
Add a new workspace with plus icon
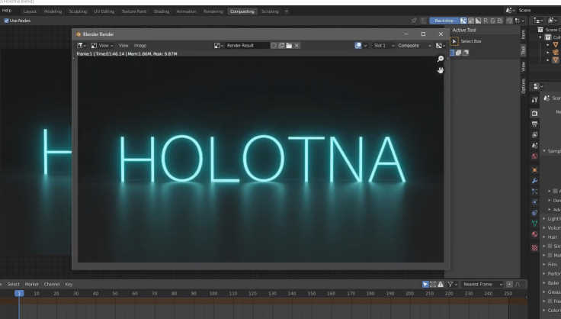point(287,11)
